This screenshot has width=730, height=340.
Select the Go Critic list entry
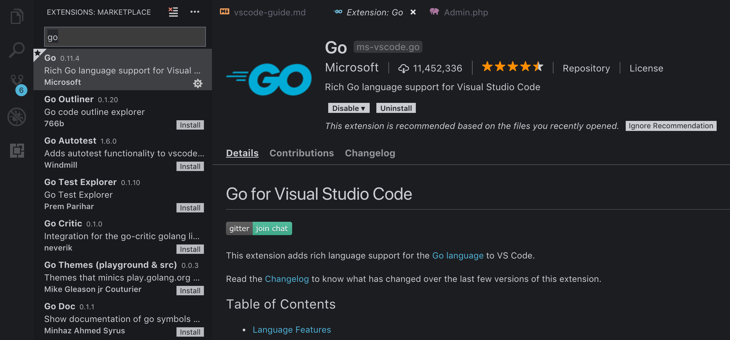pyautogui.click(x=123, y=235)
